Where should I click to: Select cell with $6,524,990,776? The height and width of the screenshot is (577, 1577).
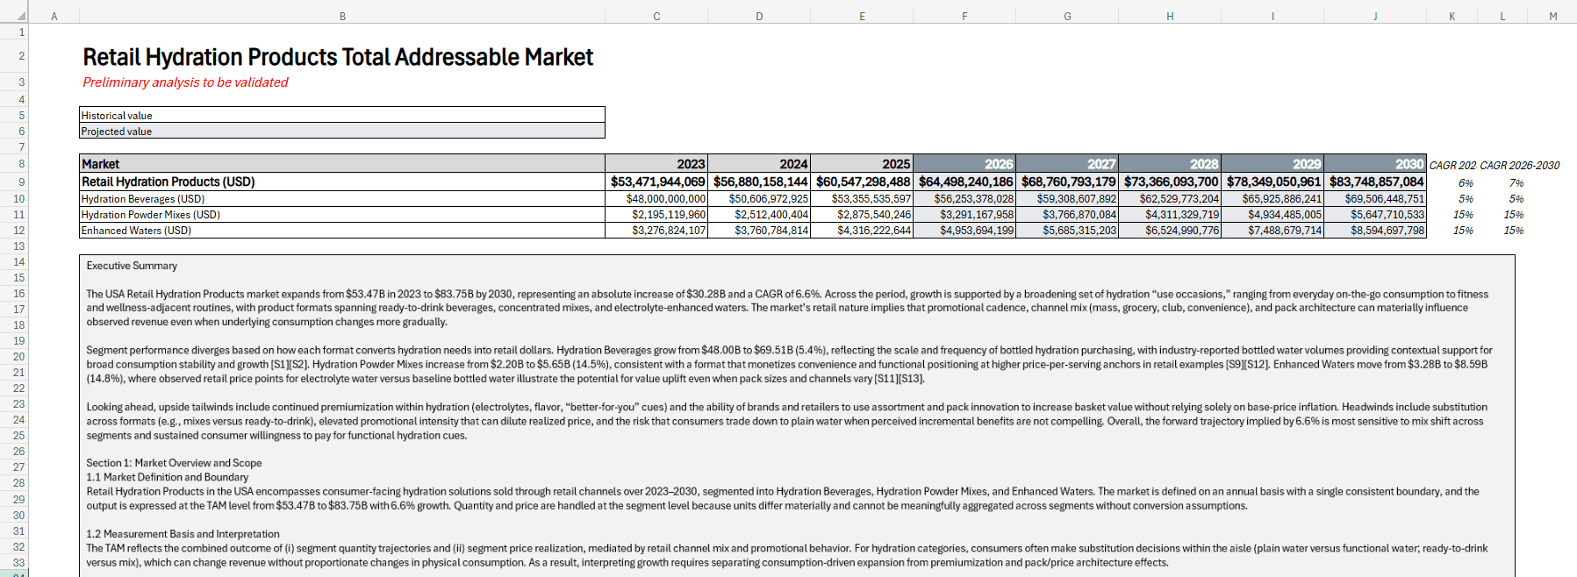coord(1170,231)
